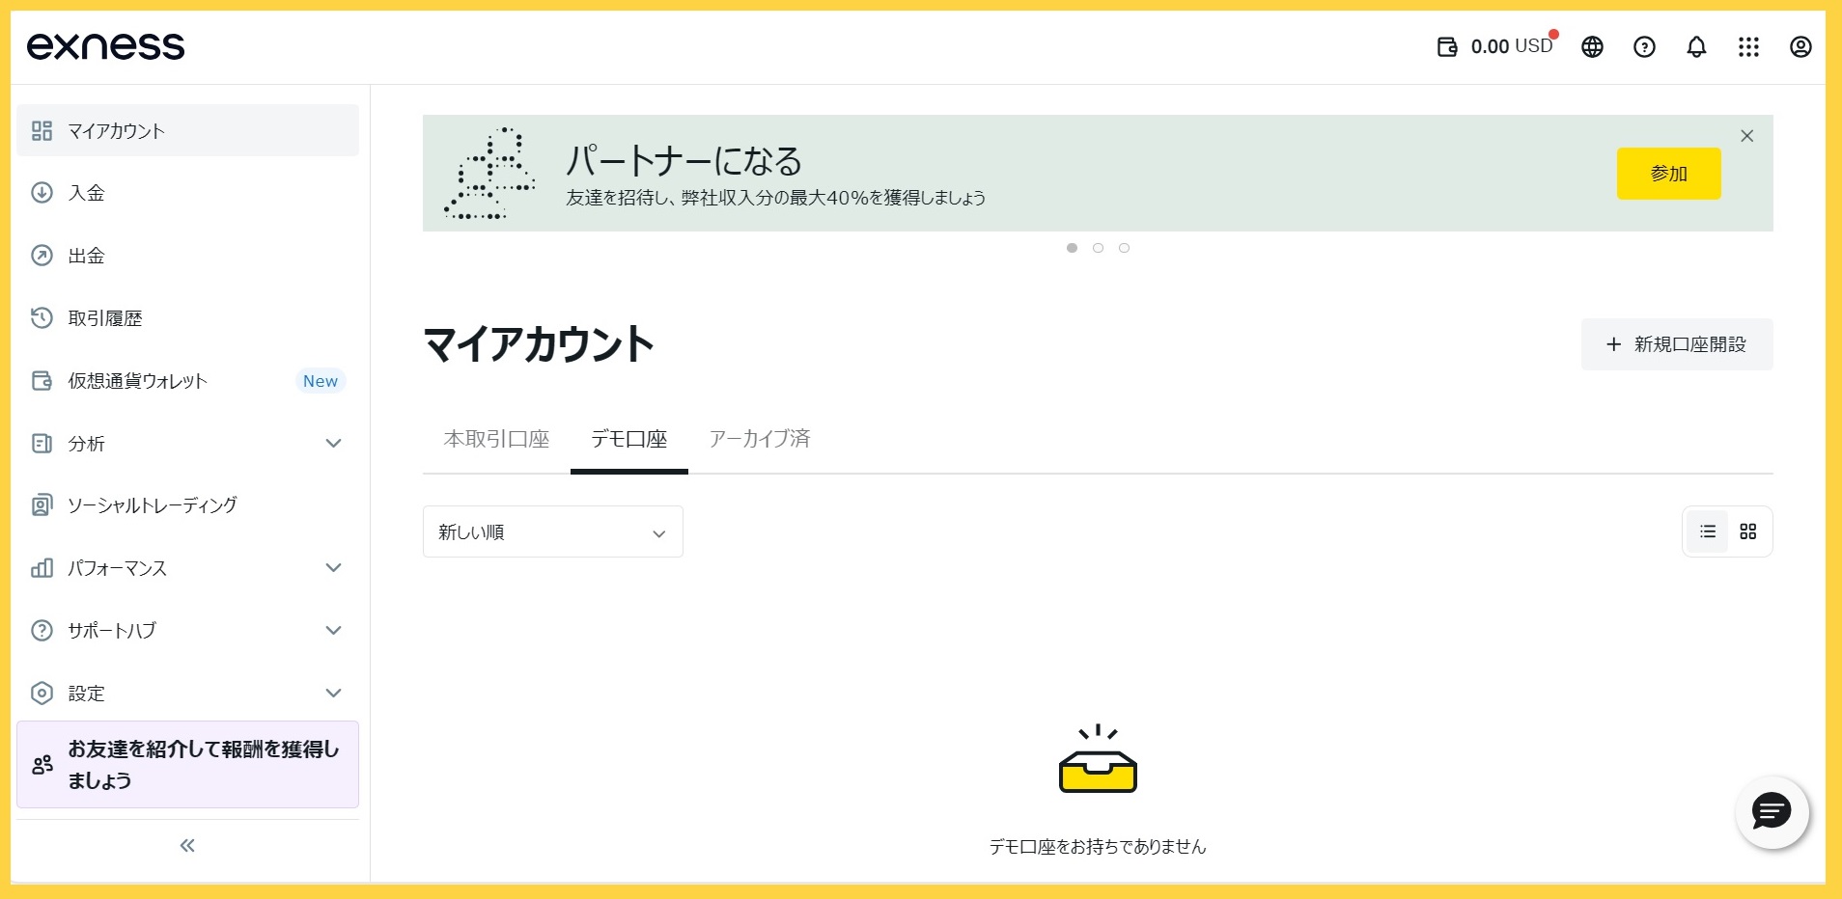
Task: Switch to list view layout
Action: coord(1708,531)
